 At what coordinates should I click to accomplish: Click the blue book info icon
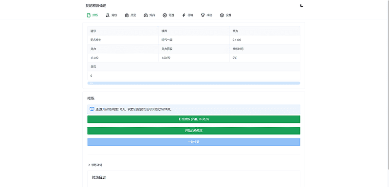coord(92,109)
